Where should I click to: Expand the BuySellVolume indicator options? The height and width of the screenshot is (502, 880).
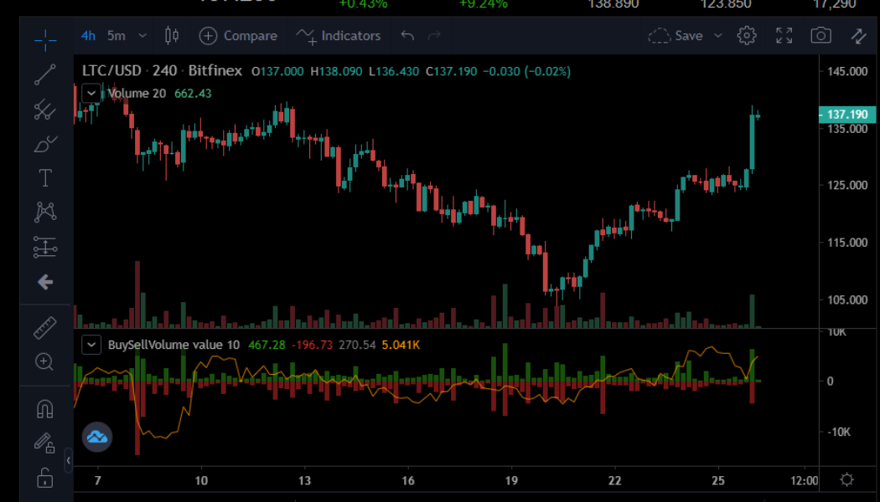click(x=91, y=344)
